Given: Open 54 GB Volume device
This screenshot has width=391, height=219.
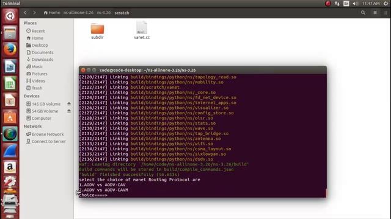Looking at the screenshot, I should click(42, 111).
